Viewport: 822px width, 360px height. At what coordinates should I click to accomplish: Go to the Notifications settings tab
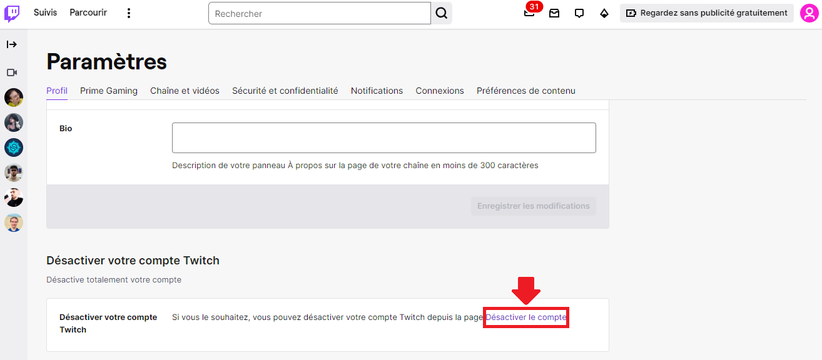click(x=377, y=91)
